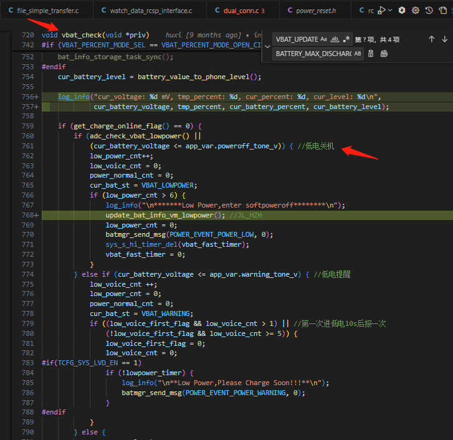Screen dimensions: 453x440
Task: Click 'sys_s_hi_timer_del' on line 771
Action: click(141, 244)
